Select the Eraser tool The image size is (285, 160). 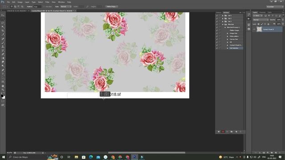pyautogui.click(x=3, y=54)
